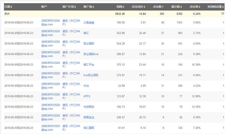Image resolution: width=226 pixels, height=134 pixels.
Task: Open account link in ATFX row
Action: tap(50, 96)
